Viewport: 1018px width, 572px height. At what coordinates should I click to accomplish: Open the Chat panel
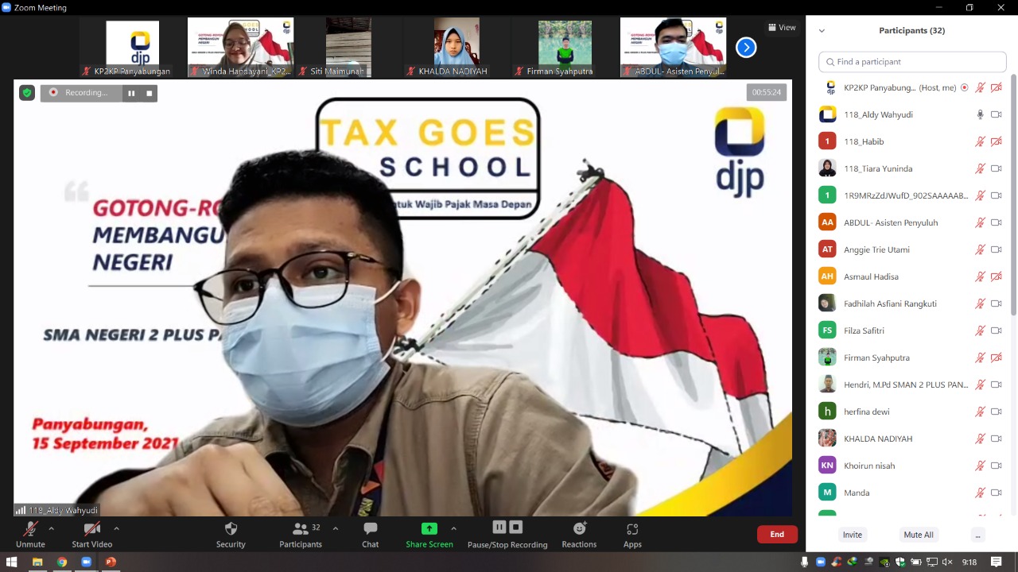point(370,529)
